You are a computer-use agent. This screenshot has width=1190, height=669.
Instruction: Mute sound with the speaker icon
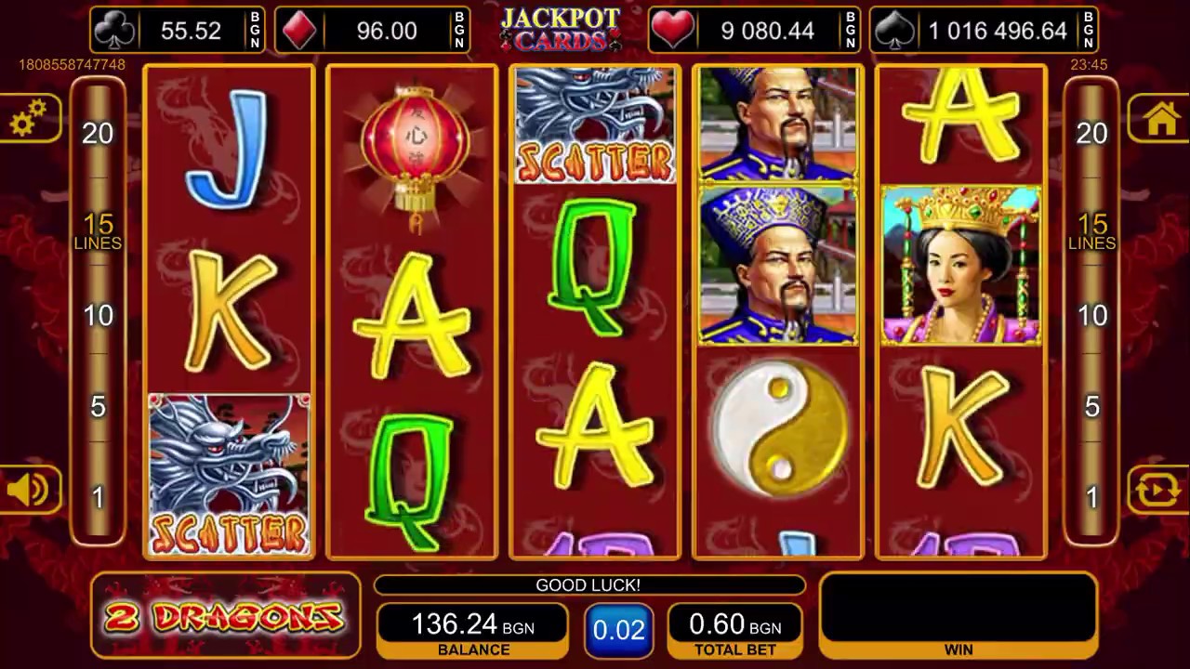(x=28, y=490)
